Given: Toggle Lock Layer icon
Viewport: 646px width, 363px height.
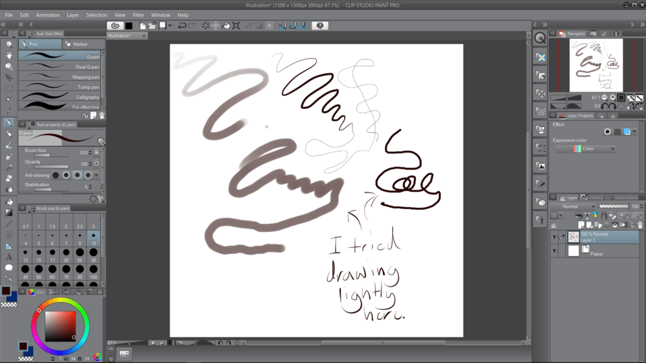Looking at the screenshot, I should (604, 215).
